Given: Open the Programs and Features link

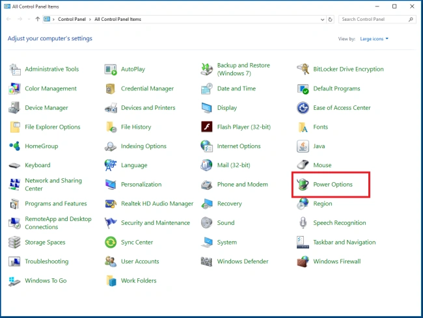Looking at the screenshot, I should click(56, 204).
